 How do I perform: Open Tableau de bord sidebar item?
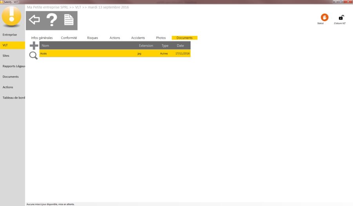pos(14,98)
